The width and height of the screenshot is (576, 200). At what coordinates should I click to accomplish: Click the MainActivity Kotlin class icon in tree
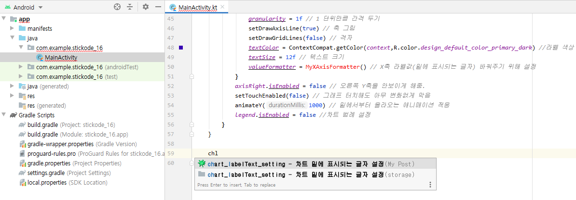tap(40, 58)
